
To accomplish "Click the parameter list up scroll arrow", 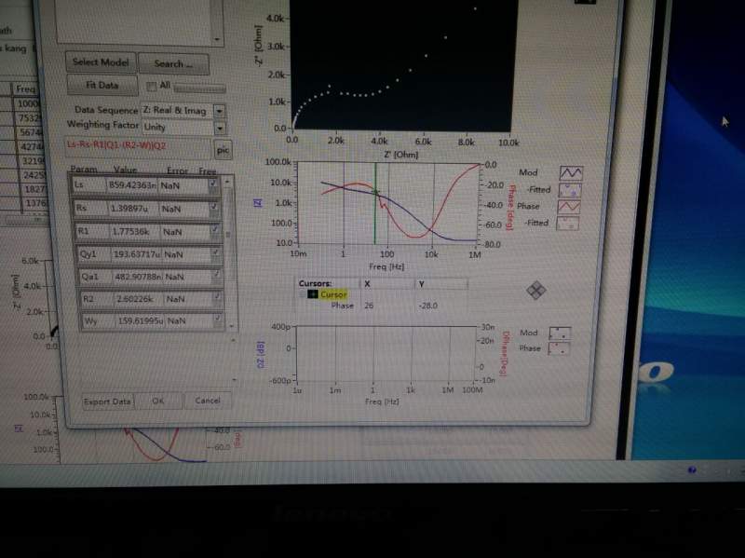I will (x=227, y=182).
